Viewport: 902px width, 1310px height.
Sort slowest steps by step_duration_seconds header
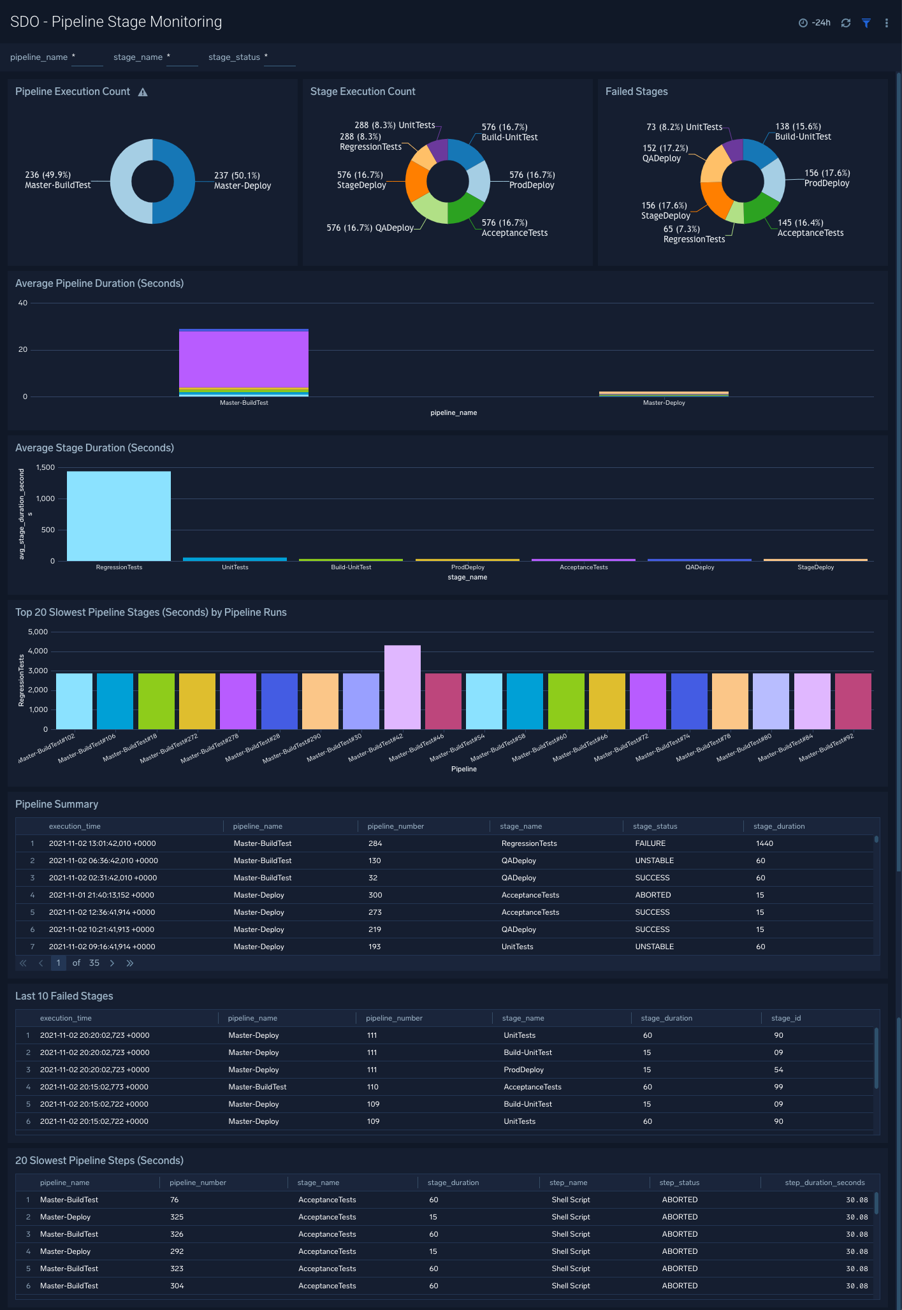click(824, 1183)
